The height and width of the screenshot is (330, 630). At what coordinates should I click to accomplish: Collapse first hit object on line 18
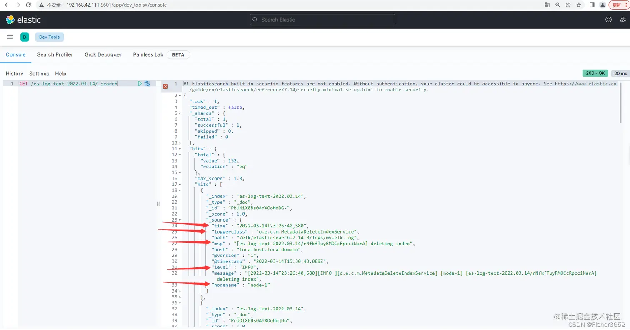click(180, 190)
